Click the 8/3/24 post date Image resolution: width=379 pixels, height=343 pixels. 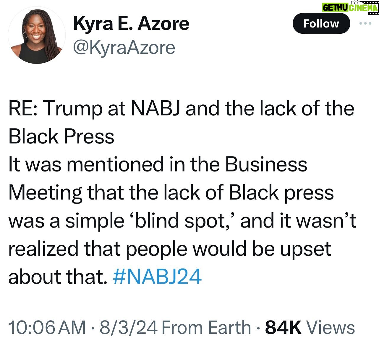(x=128, y=328)
